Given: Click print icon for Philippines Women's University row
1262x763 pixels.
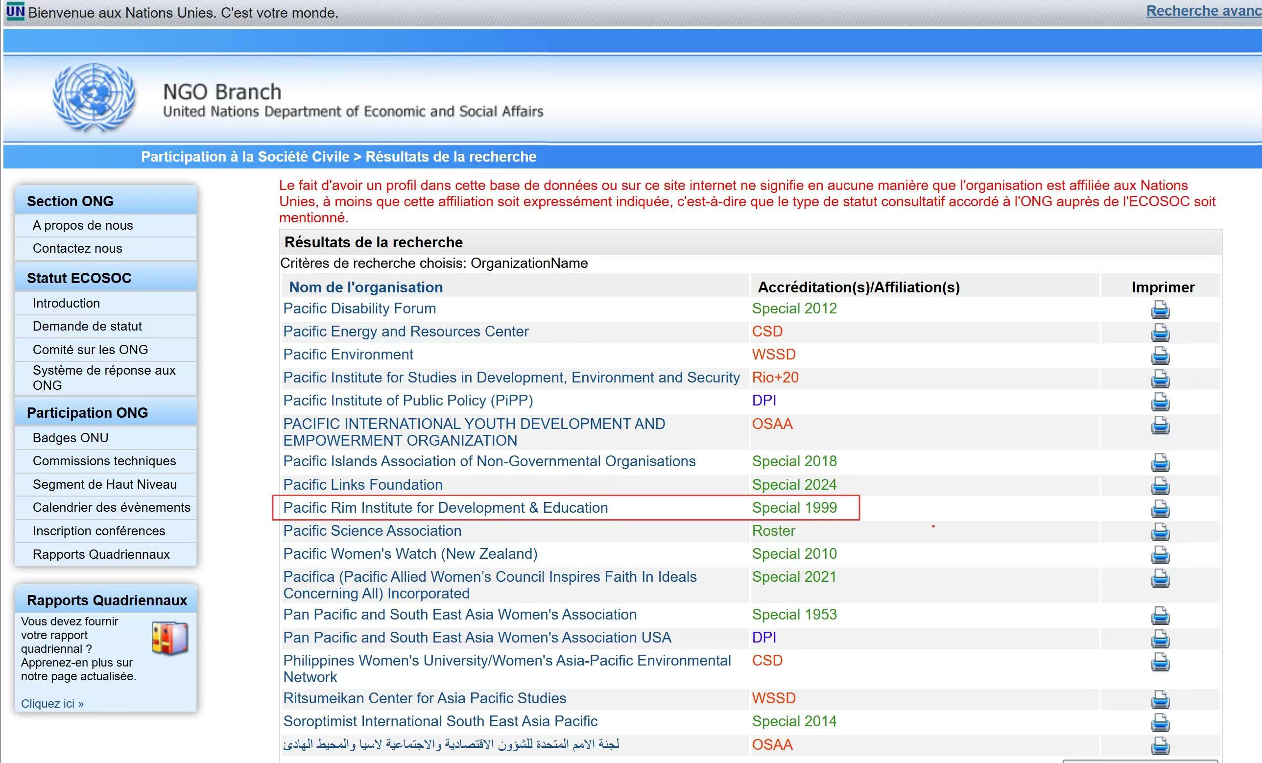Looking at the screenshot, I should click(x=1160, y=662).
